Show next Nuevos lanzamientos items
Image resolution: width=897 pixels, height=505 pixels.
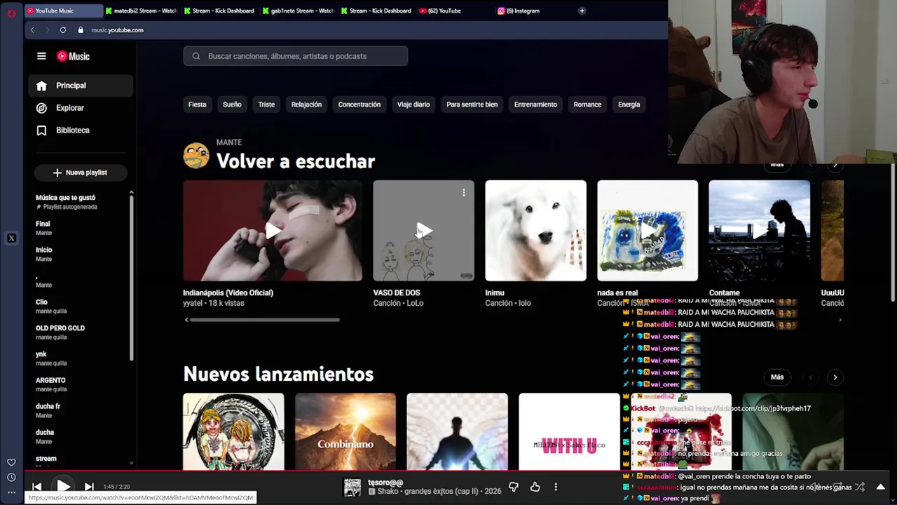[x=835, y=377]
